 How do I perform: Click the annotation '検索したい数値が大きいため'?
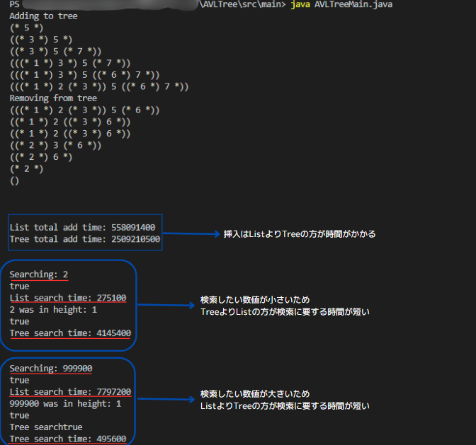pyautogui.click(x=255, y=394)
